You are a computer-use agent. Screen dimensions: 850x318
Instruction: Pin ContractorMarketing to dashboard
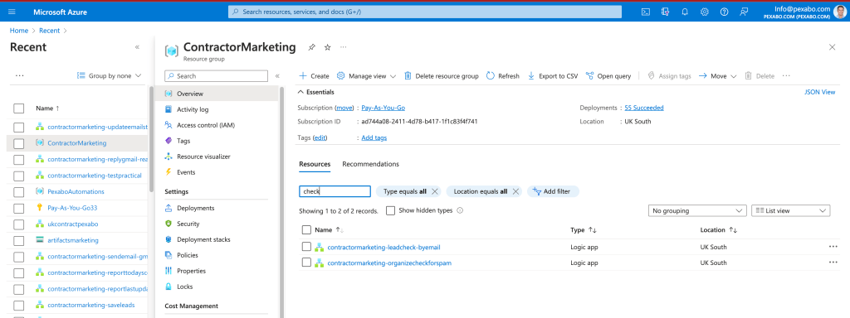click(311, 47)
